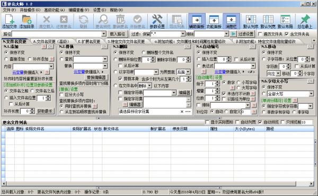Click the 过滤设置 button
The image size is (318, 196).
click(246, 34)
